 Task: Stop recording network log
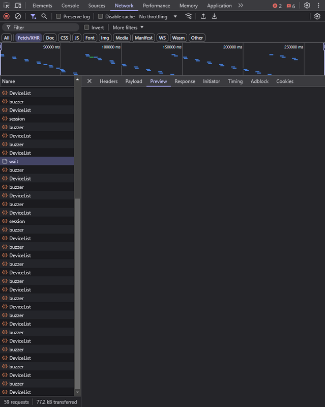tap(7, 17)
